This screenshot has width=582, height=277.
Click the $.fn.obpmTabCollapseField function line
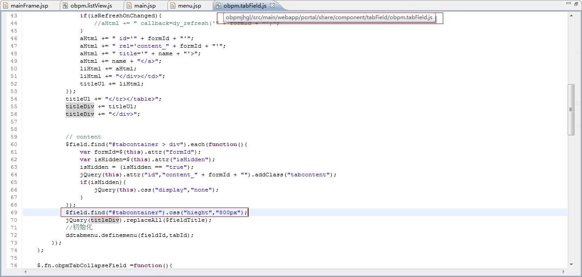[x=105, y=265]
